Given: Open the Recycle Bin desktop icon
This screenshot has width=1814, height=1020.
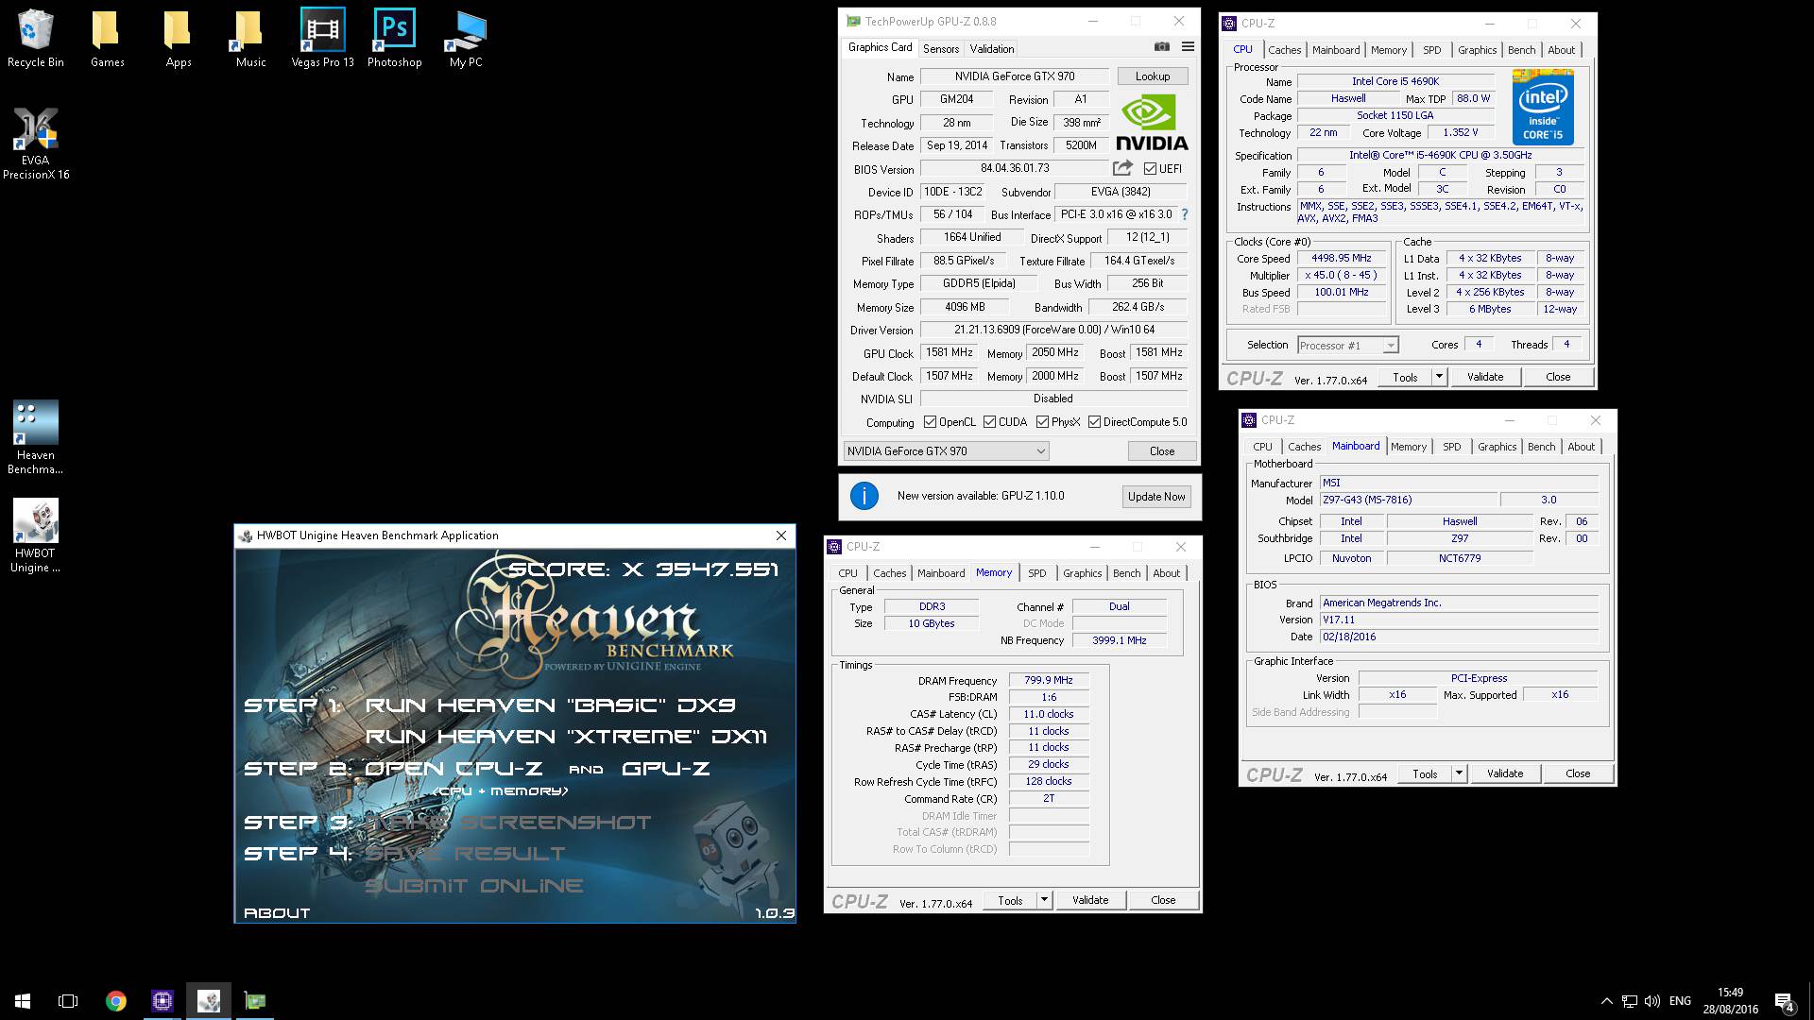Looking at the screenshot, I should (x=36, y=40).
